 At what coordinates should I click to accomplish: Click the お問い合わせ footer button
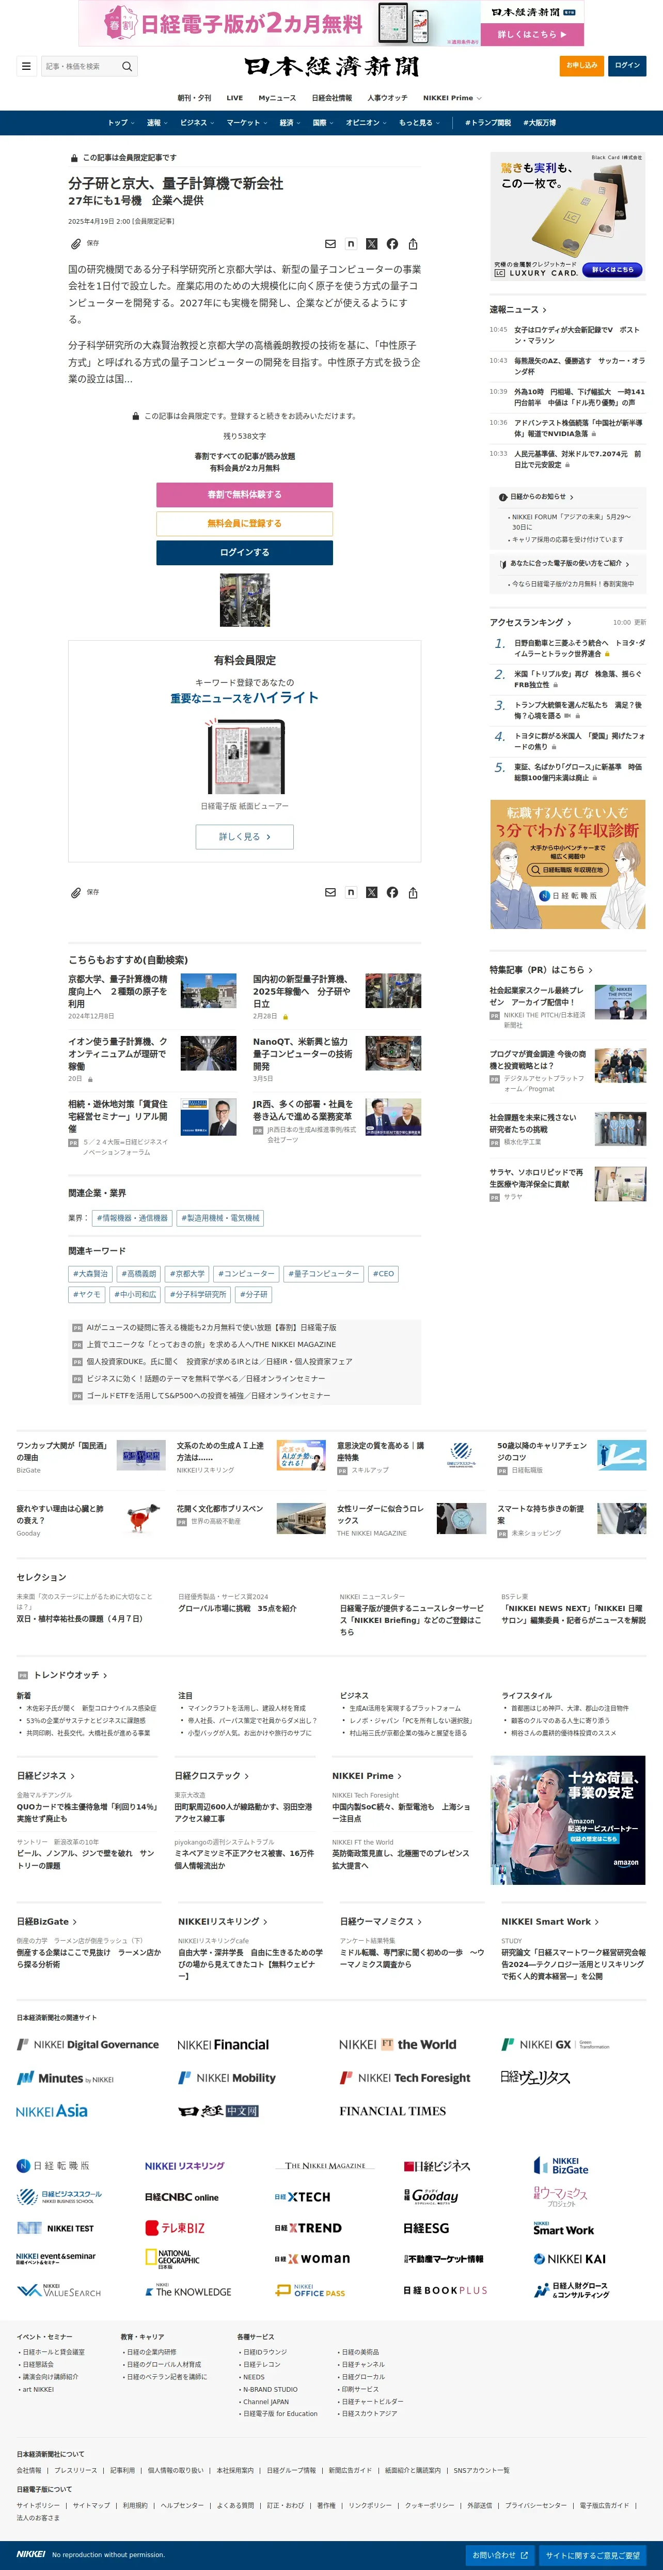[x=500, y=2555]
